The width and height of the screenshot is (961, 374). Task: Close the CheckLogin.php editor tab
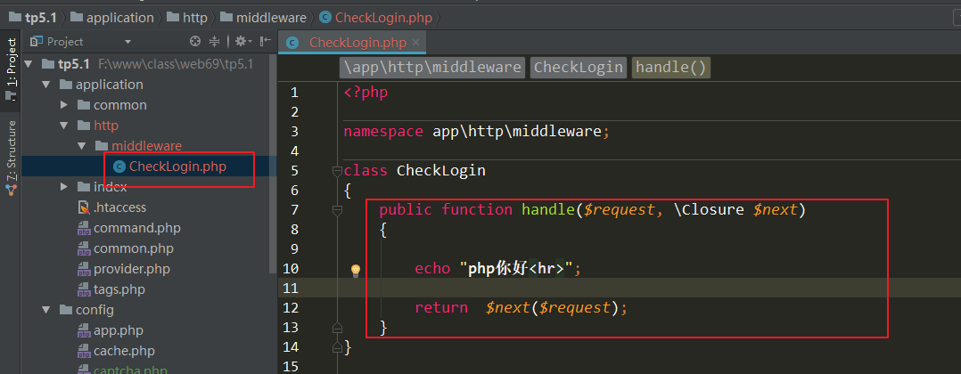415,43
